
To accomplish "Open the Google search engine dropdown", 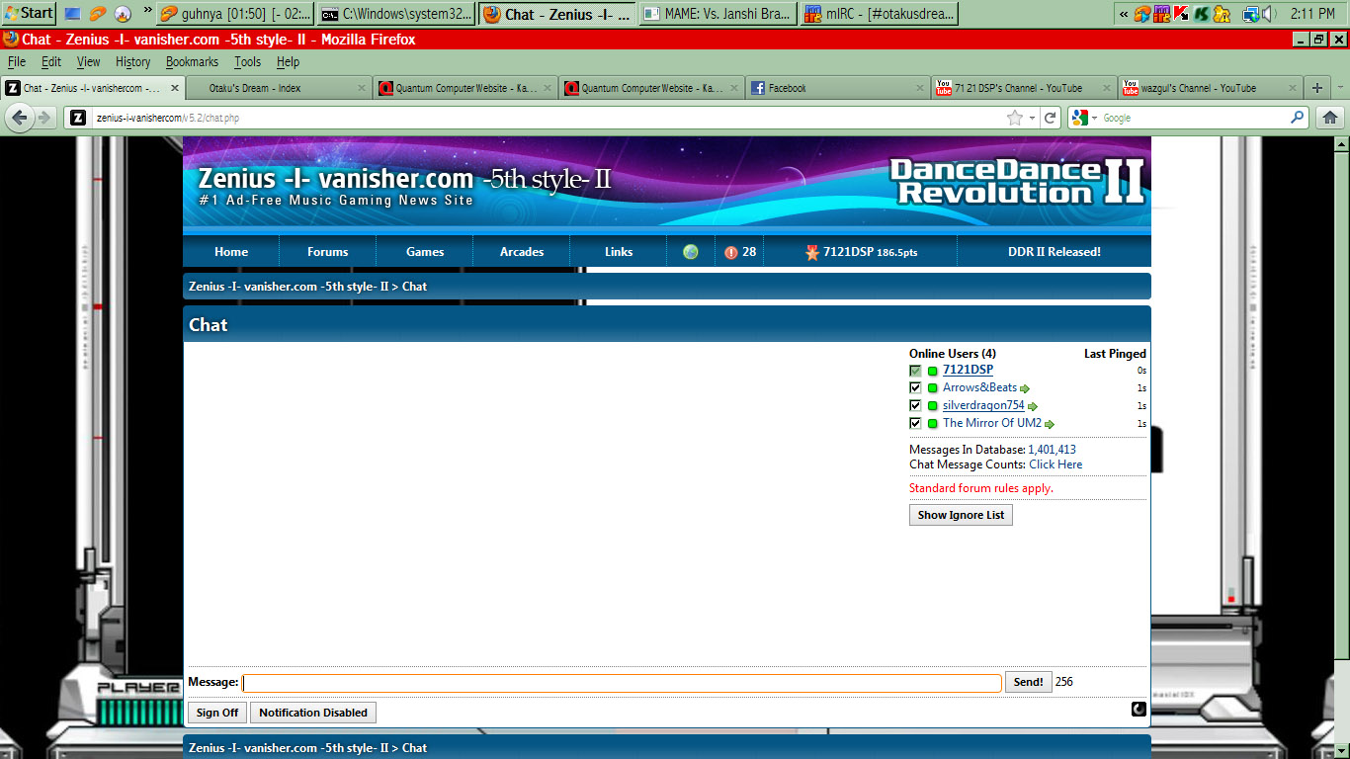I will pos(1094,118).
